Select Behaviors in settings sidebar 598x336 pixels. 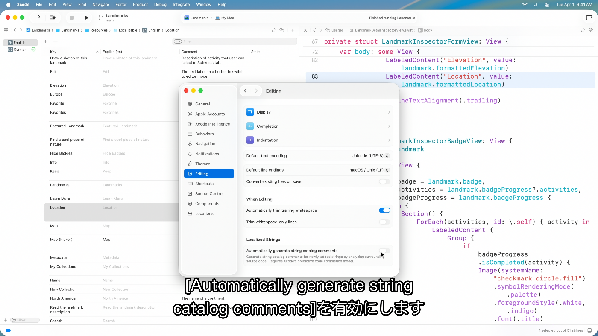pos(209,134)
